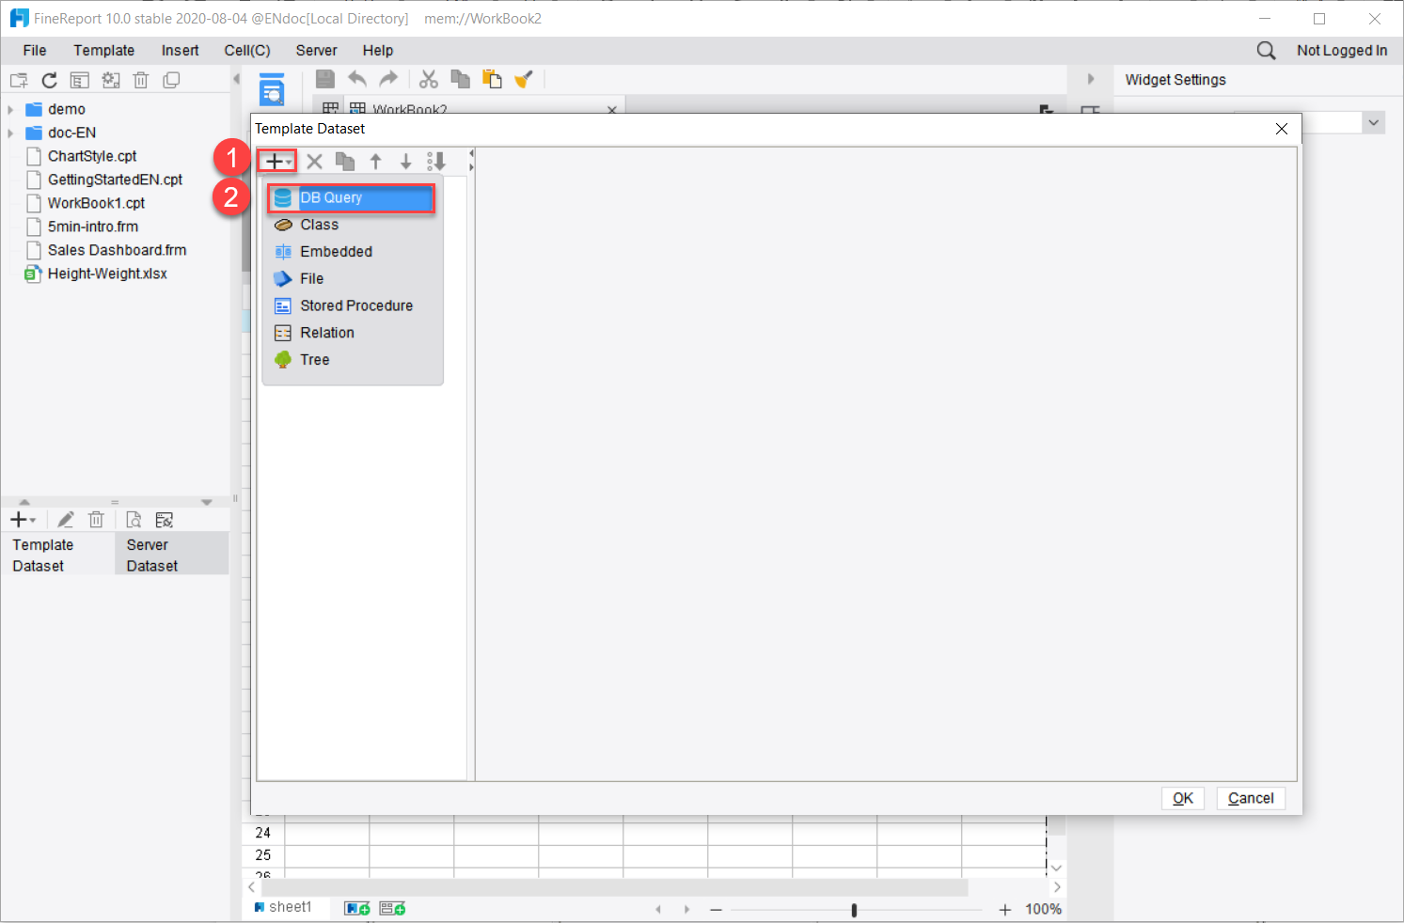The image size is (1404, 923).
Task: Click the copy icon in Template Dataset dialog
Action: tap(345, 162)
